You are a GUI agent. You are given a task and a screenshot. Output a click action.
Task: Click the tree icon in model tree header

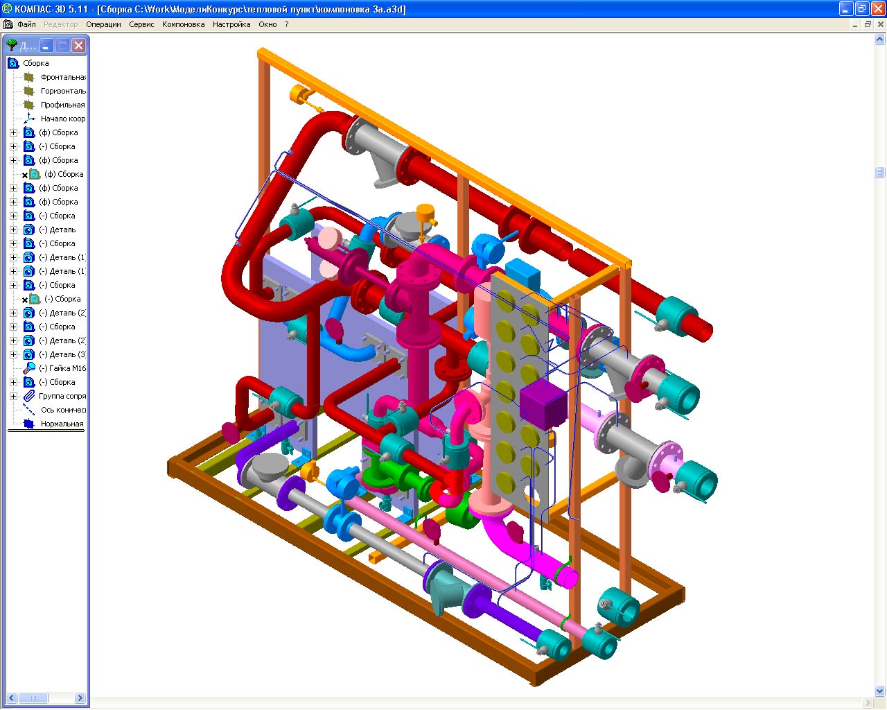[x=12, y=46]
